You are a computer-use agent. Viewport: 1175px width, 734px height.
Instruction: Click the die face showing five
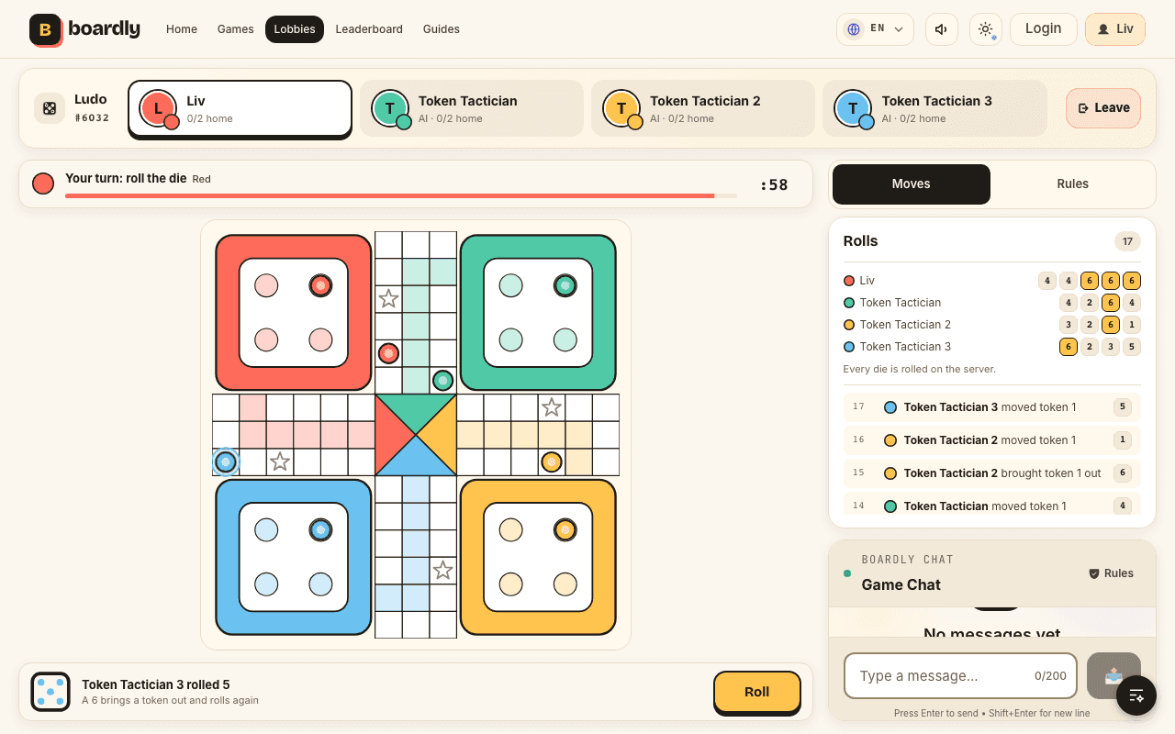point(50,692)
